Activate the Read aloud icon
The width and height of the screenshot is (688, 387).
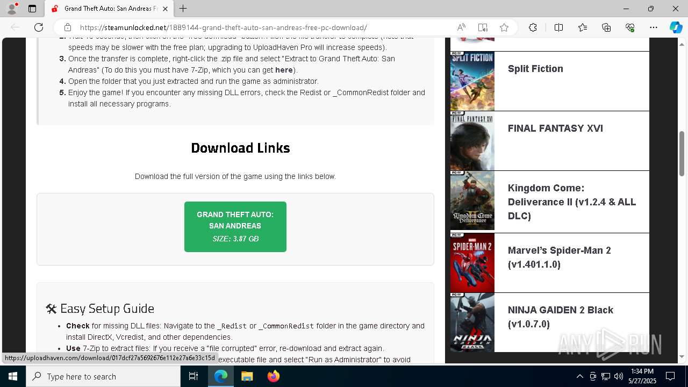coord(461,27)
